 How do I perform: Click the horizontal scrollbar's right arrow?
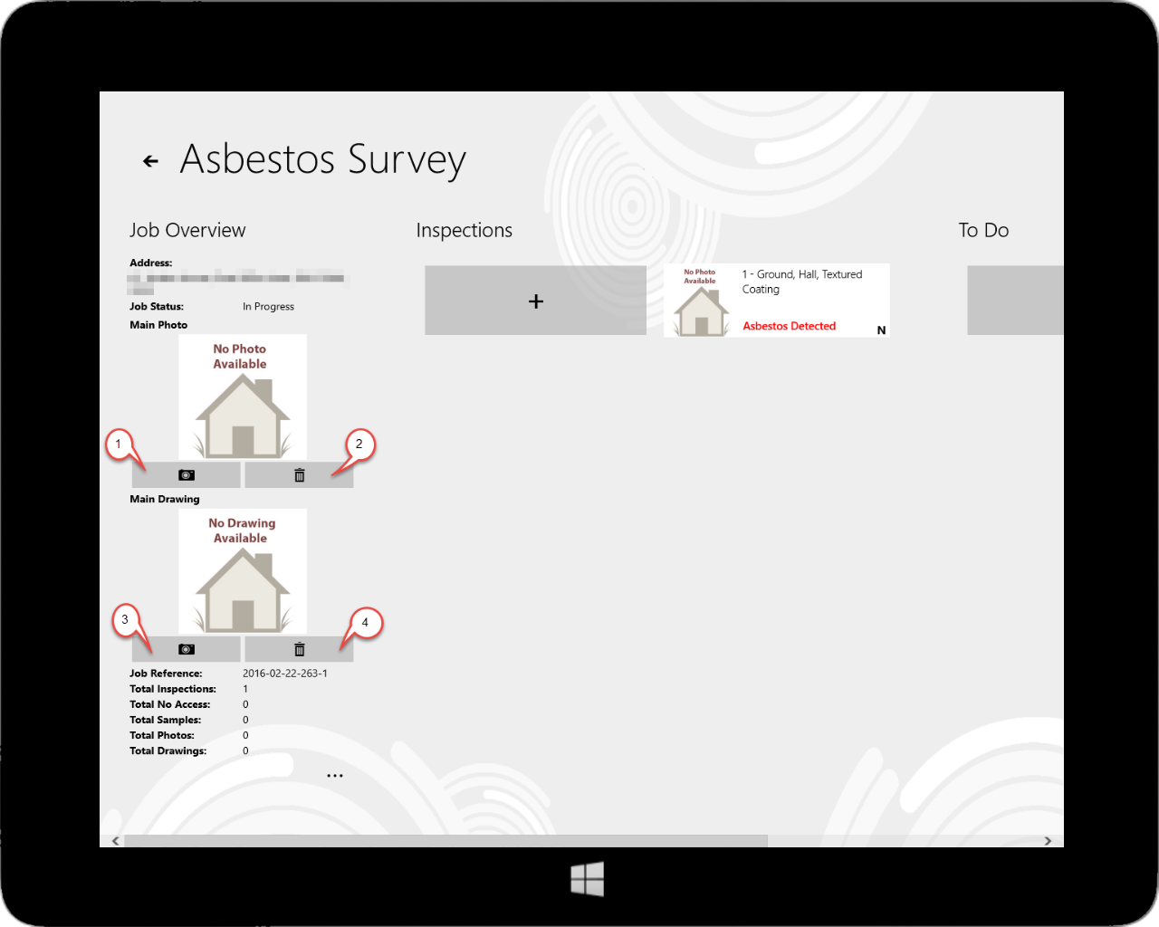pyautogui.click(x=1048, y=841)
